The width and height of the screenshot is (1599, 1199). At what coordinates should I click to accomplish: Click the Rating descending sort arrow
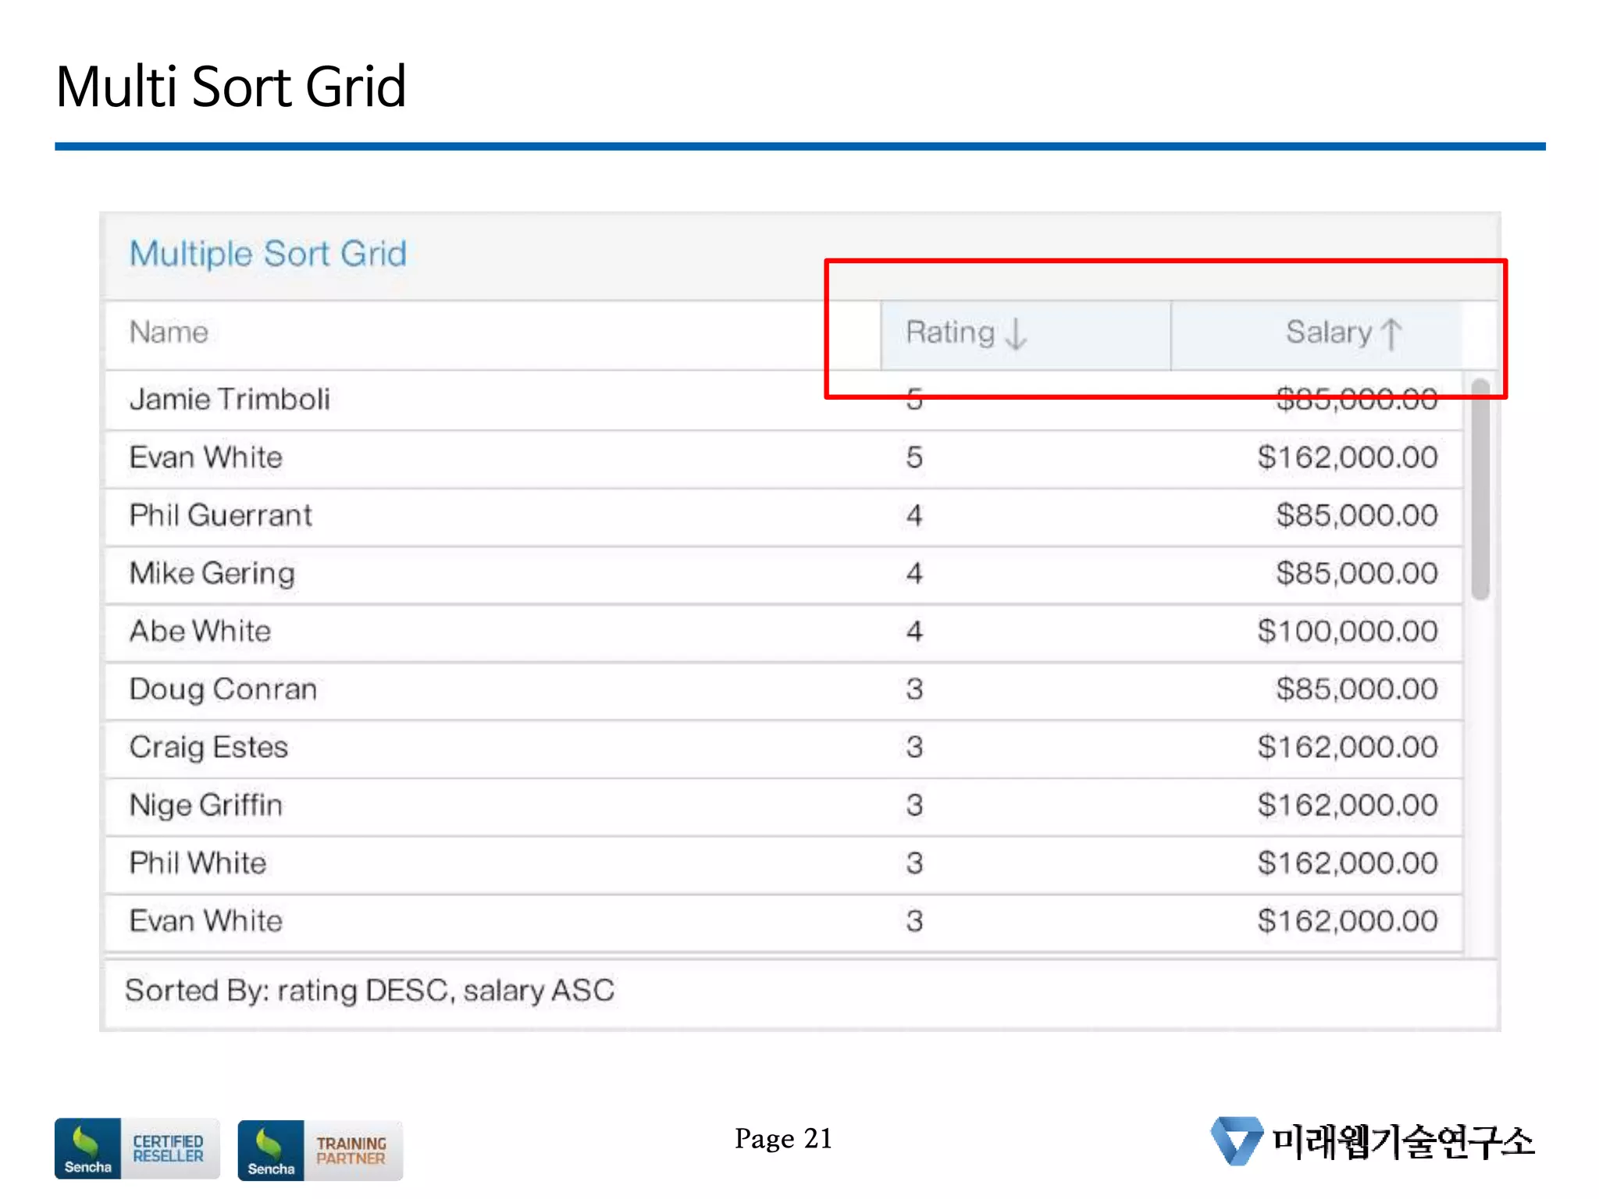(x=1015, y=334)
